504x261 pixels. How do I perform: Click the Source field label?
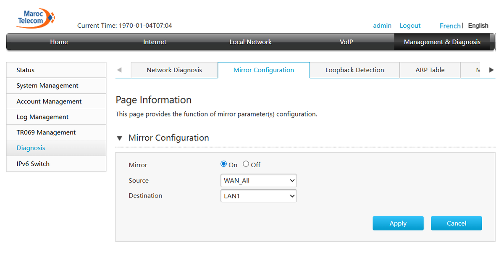(x=139, y=181)
